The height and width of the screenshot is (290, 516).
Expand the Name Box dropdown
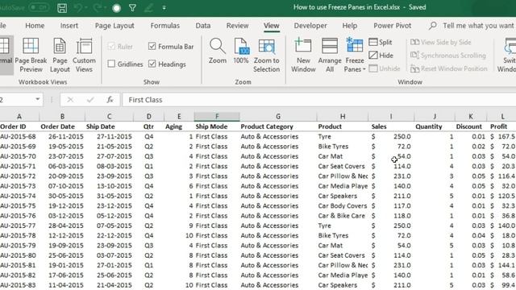coord(38,99)
